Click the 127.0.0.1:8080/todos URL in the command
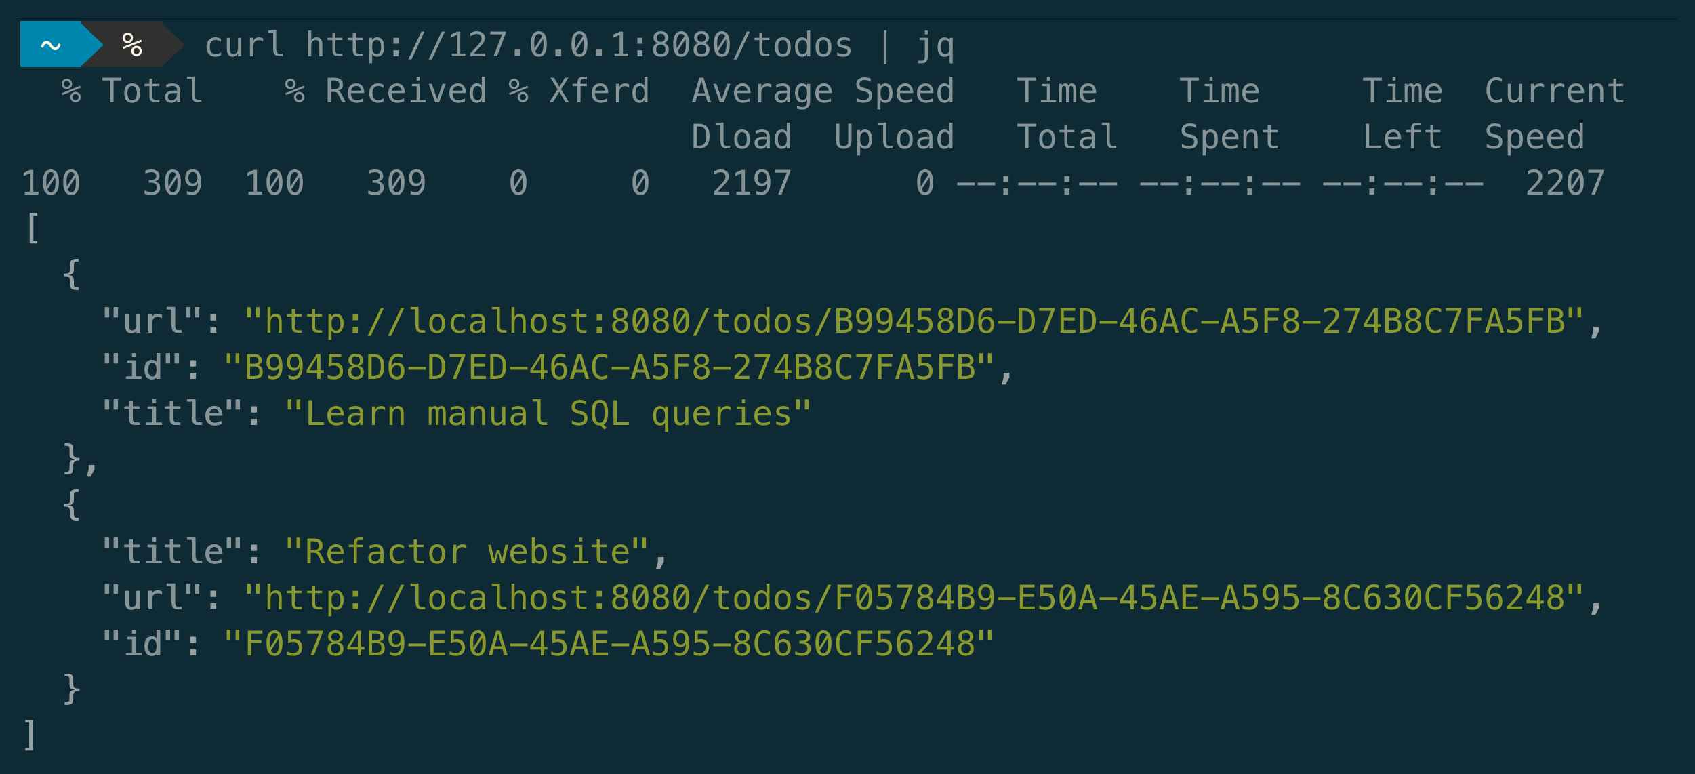This screenshot has width=1695, height=774. click(578, 45)
